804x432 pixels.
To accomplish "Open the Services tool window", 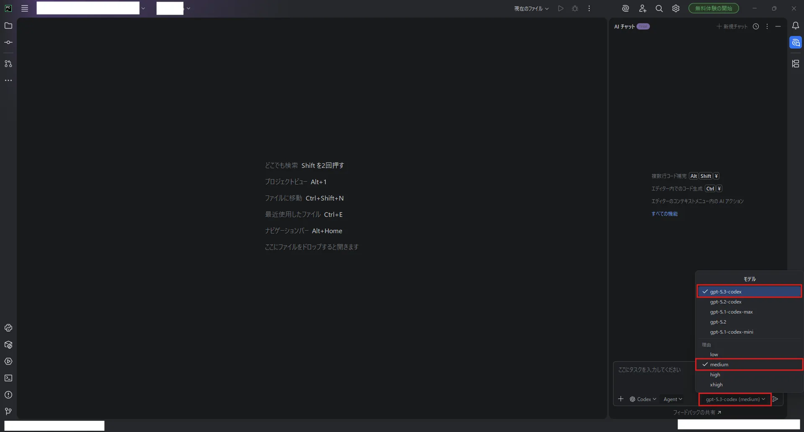I will [x=8, y=361].
